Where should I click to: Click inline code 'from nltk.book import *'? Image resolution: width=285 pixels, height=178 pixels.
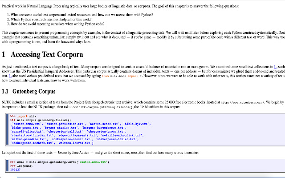click(x=122, y=76)
